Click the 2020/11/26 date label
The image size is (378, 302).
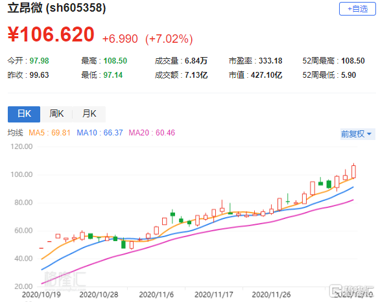[271, 294]
